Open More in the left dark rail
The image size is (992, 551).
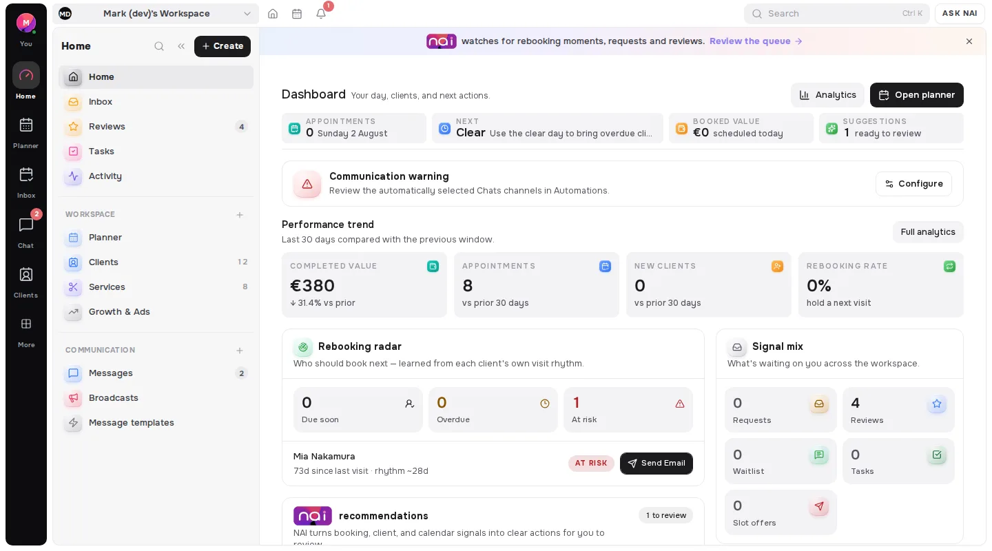(26, 332)
